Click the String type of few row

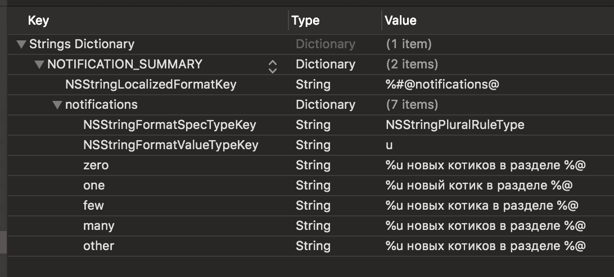[x=313, y=206]
